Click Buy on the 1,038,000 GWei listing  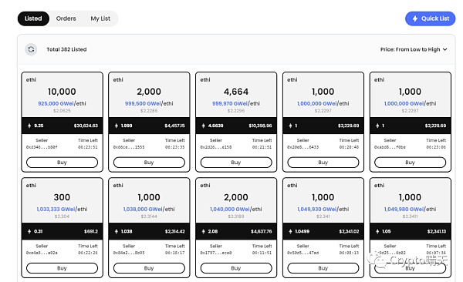149,268
